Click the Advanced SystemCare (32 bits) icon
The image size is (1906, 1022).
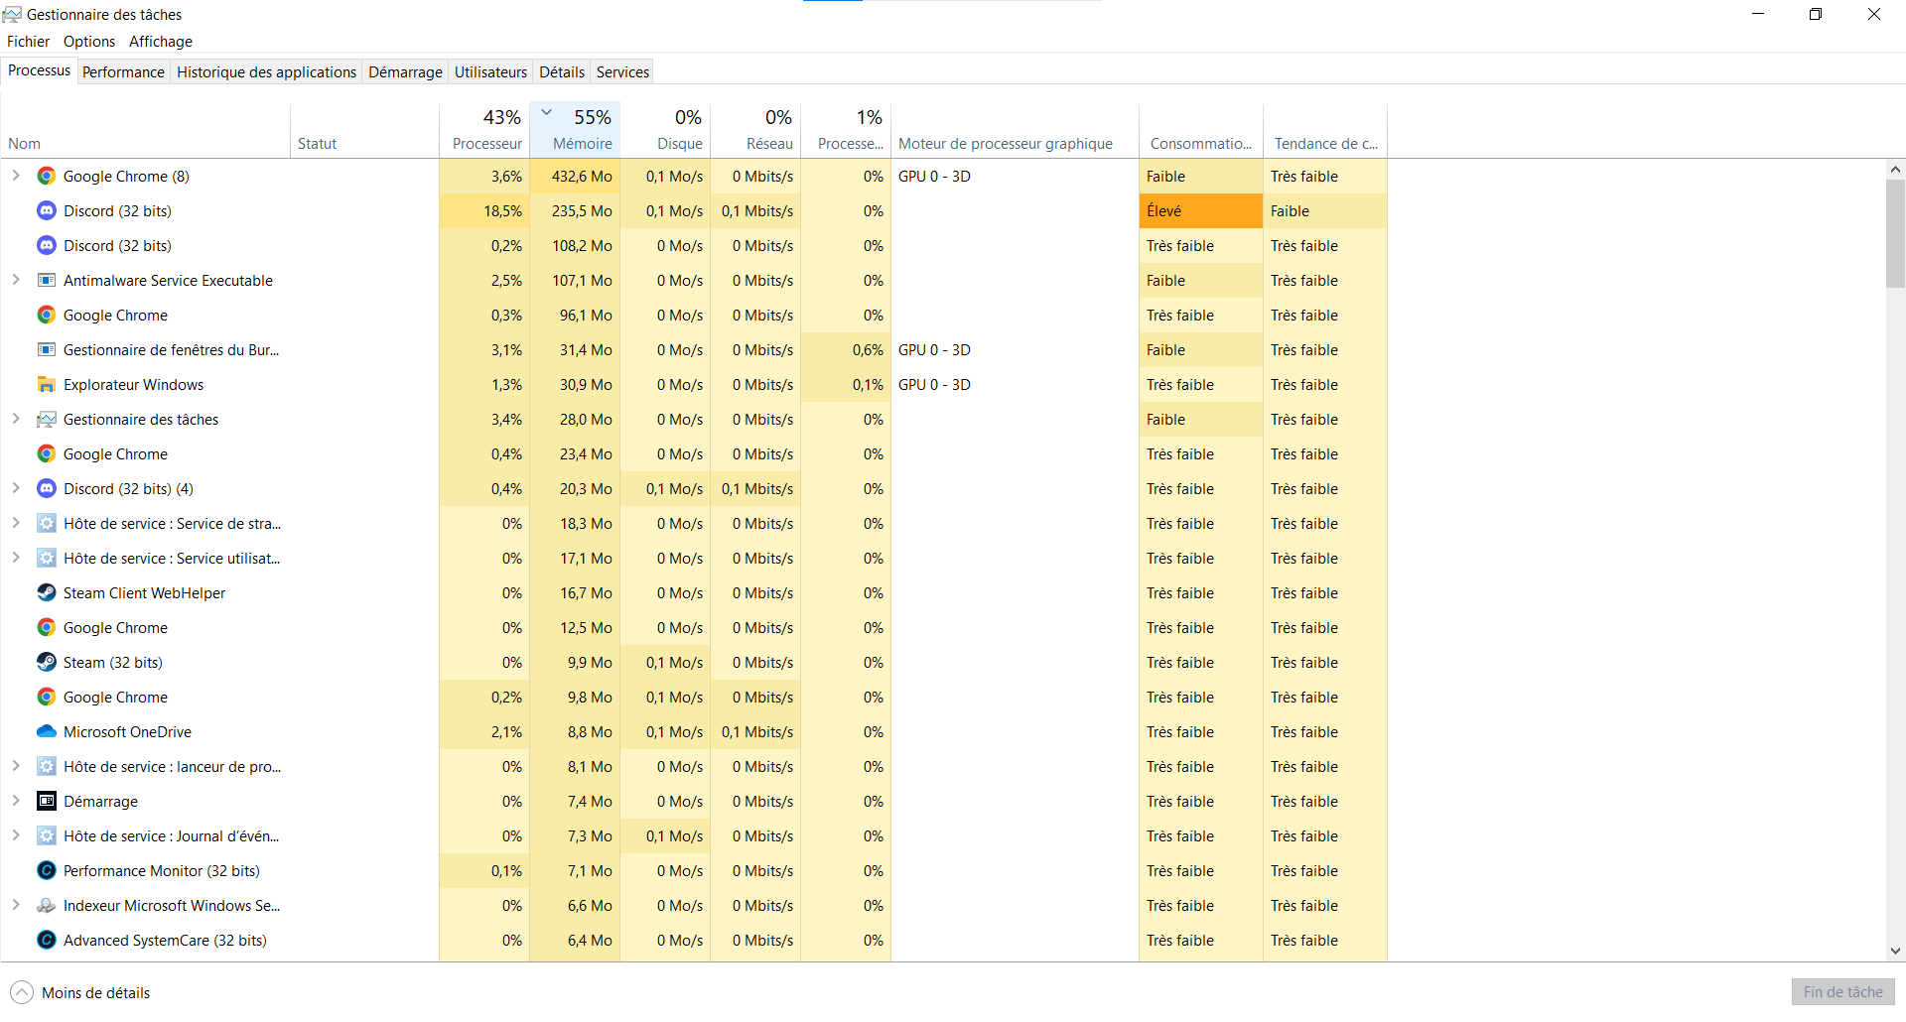click(46, 940)
